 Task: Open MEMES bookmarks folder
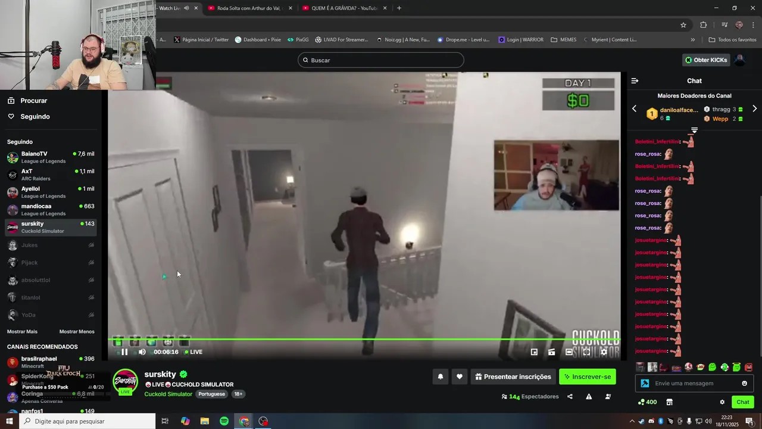564,40
